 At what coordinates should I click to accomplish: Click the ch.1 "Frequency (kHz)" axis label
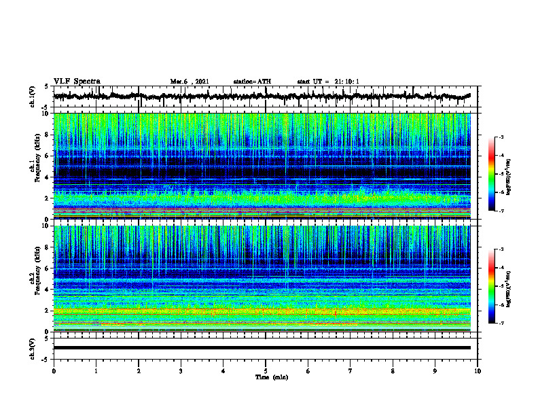click(37, 158)
